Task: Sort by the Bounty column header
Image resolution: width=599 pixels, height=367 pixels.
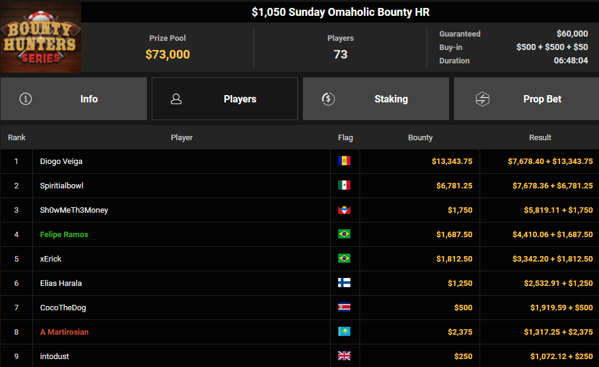Action: [420, 137]
